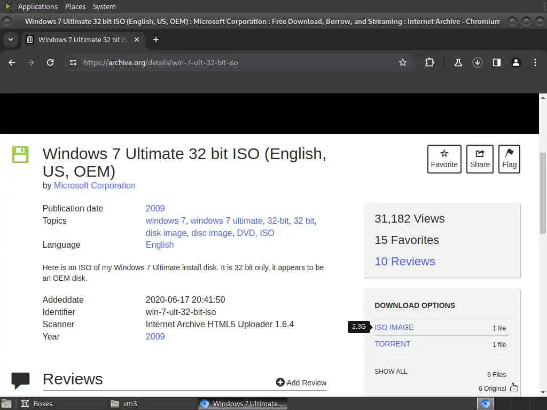Click the show desktop icon in the bottom panel
547x410 pixels.
(6, 404)
